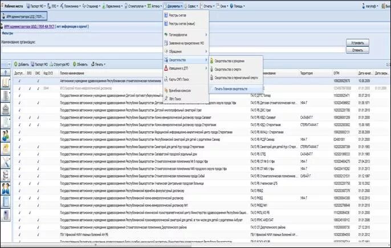Screen dimensions: 391x248
Task: Open the Параклиника dropdown menu
Action: point(112,6)
